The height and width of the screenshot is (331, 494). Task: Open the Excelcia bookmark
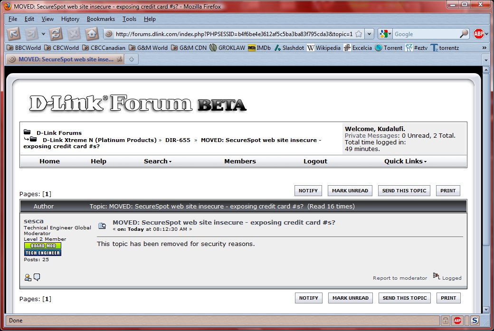pyautogui.click(x=358, y=48)
